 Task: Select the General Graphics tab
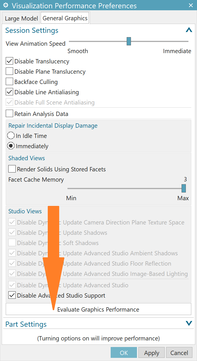[x=65, y=18]
